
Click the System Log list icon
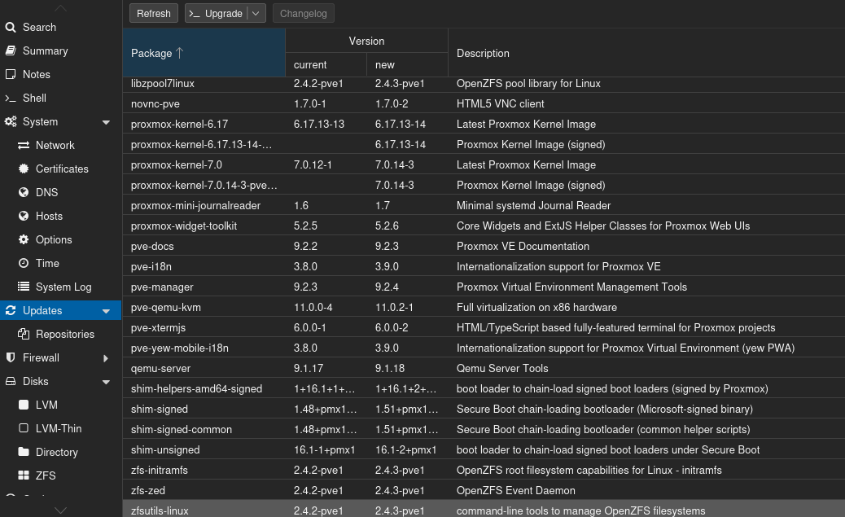pyautogui.click(x=23, y=287)
